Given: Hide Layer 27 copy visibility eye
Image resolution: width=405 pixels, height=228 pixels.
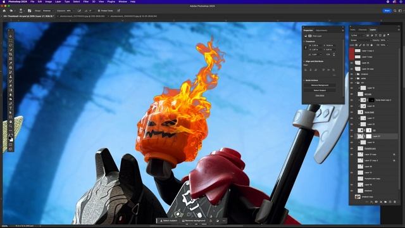Looking at the screenshot, I should click(x=352, y=155).
